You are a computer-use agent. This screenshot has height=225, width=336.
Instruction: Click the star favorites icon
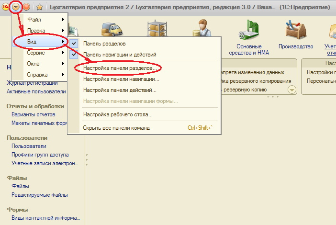[39, 7]
